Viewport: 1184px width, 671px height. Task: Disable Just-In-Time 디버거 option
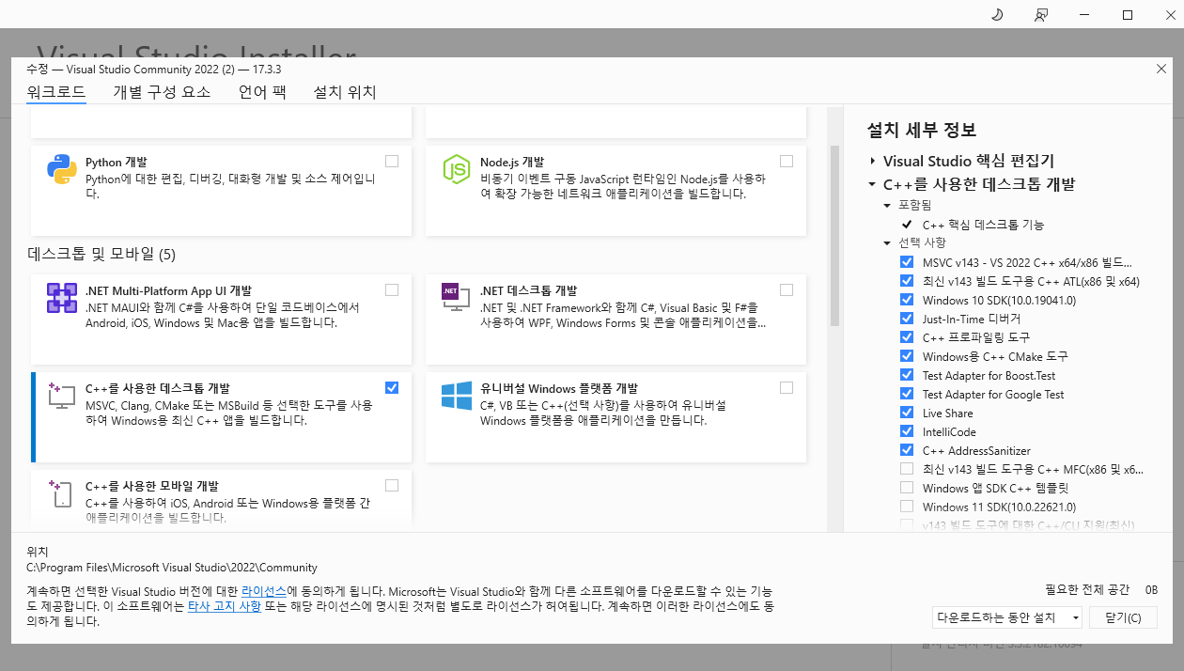(x=907, y=319)
